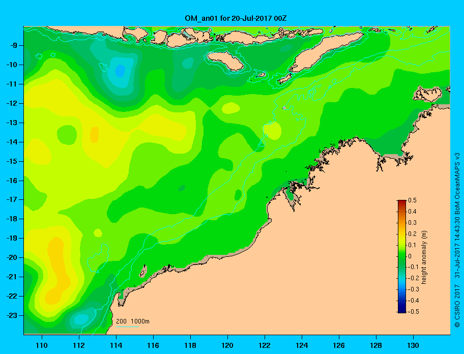Click the '110' longitude axis label

(x=42, y=345)
